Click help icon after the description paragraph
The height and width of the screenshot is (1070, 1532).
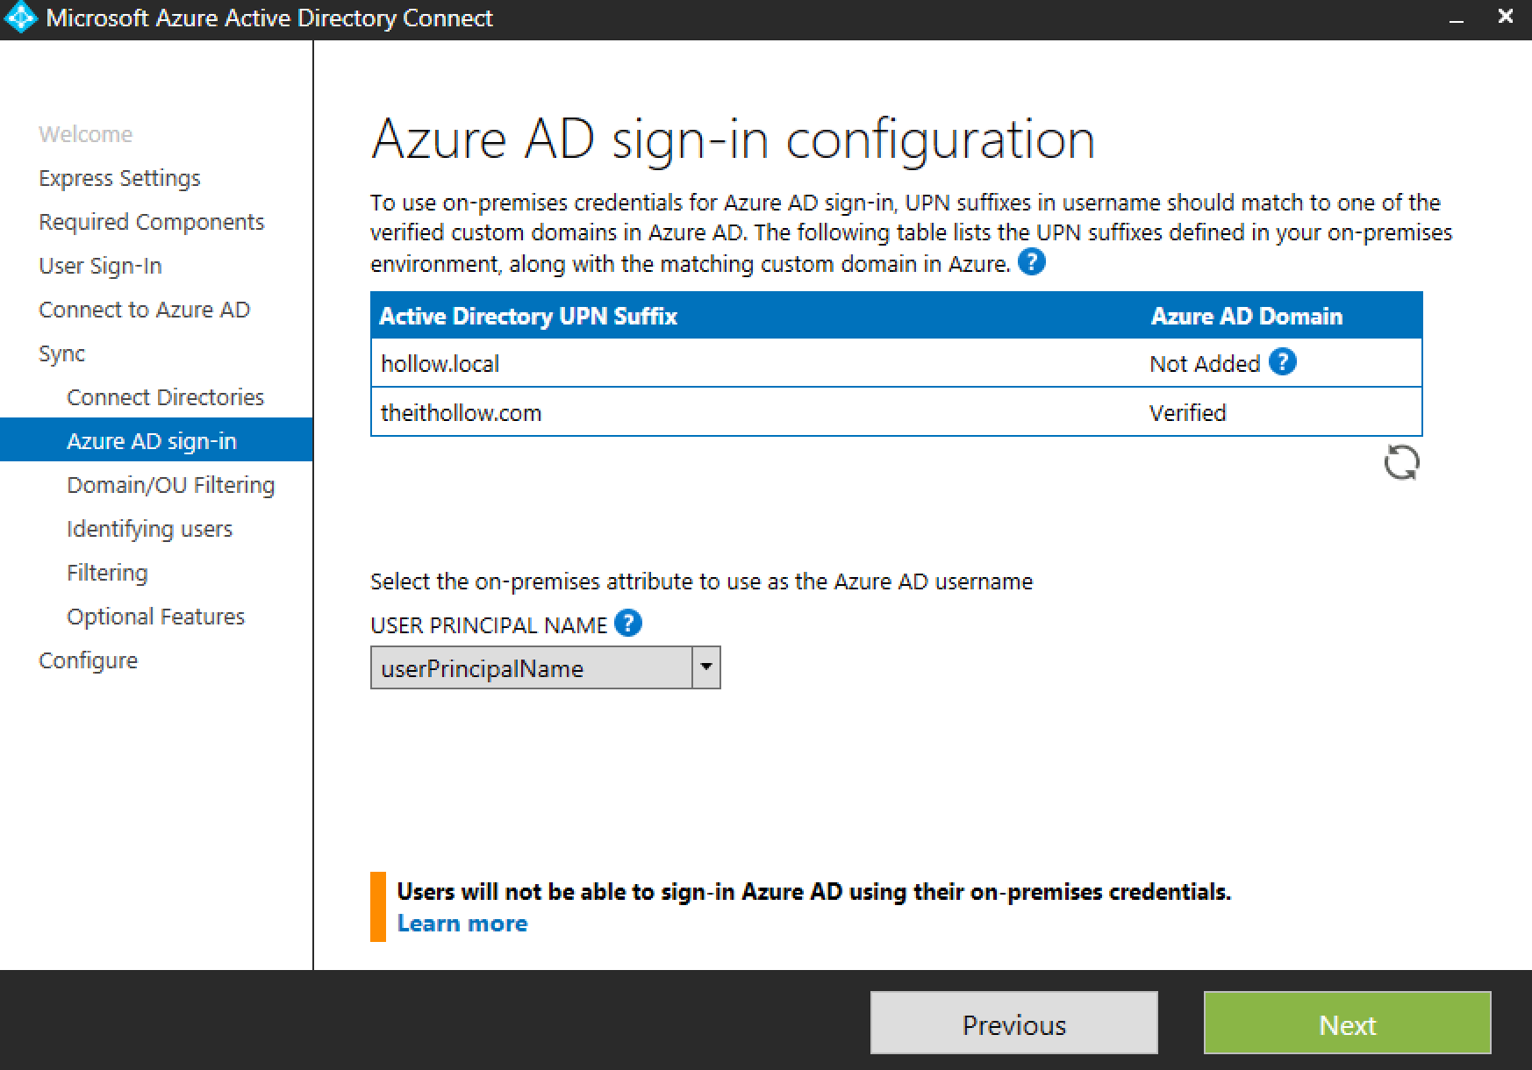point(1032,262)
